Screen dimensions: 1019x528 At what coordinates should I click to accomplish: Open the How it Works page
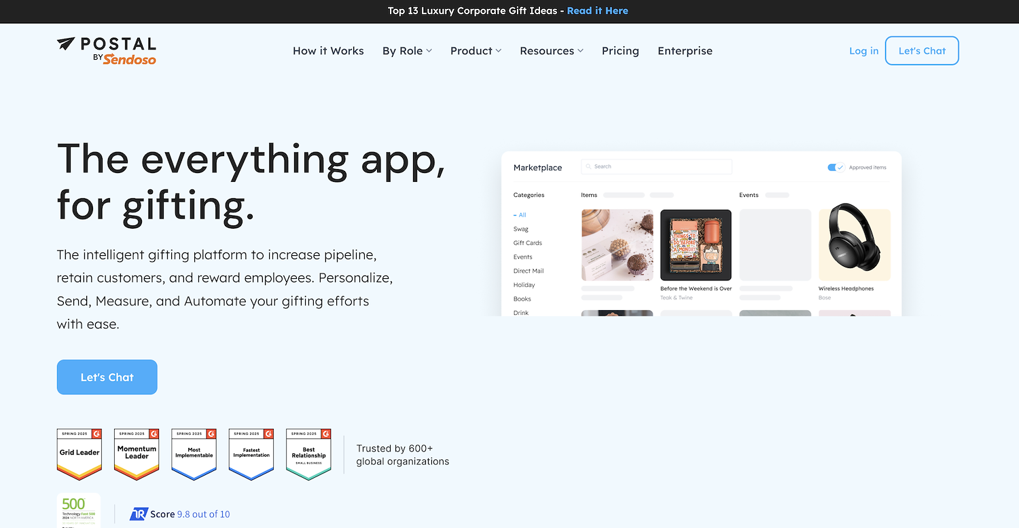pyautogui.click(x=328, y=51)
